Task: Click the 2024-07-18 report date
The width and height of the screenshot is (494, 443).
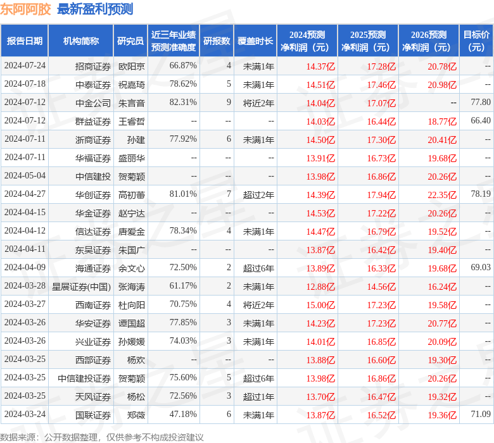Action: pos(25,84)
